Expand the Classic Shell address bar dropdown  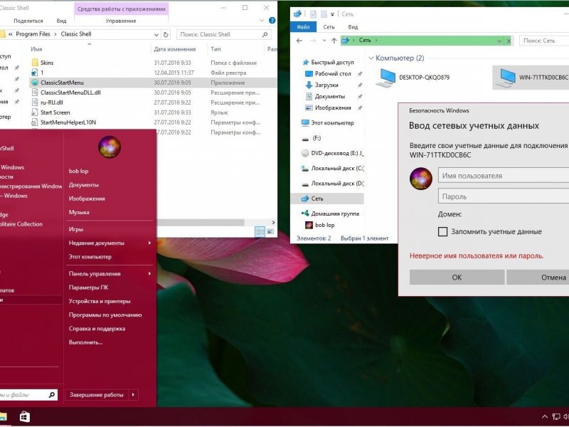[x=156, y=34]
